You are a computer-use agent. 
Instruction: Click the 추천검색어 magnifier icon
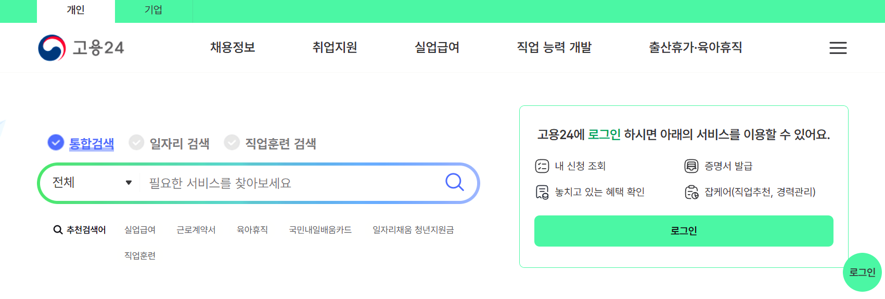pyautogui.click(x=57, y=229)
